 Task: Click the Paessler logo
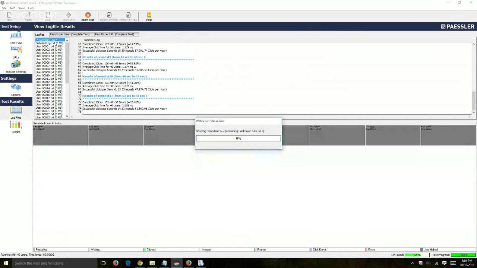pyautogui.click(x=458, y=26)
